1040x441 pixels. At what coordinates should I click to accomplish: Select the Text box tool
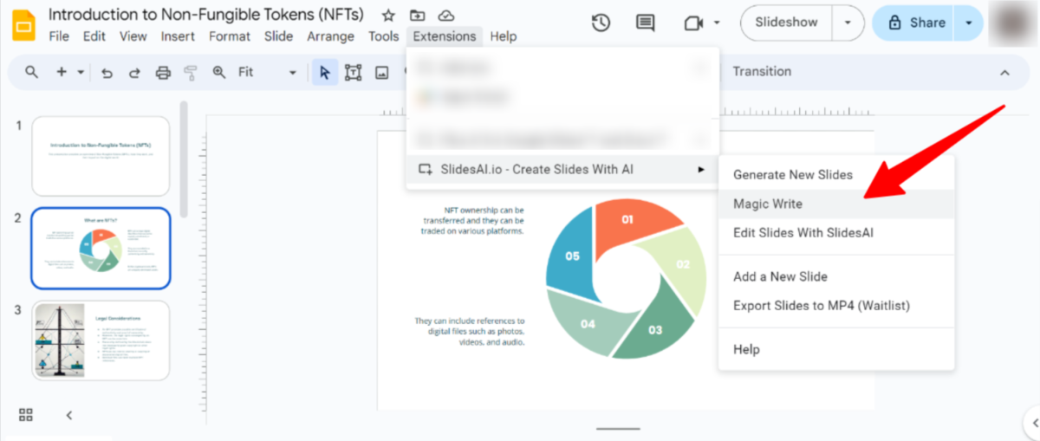pos(353,73)
